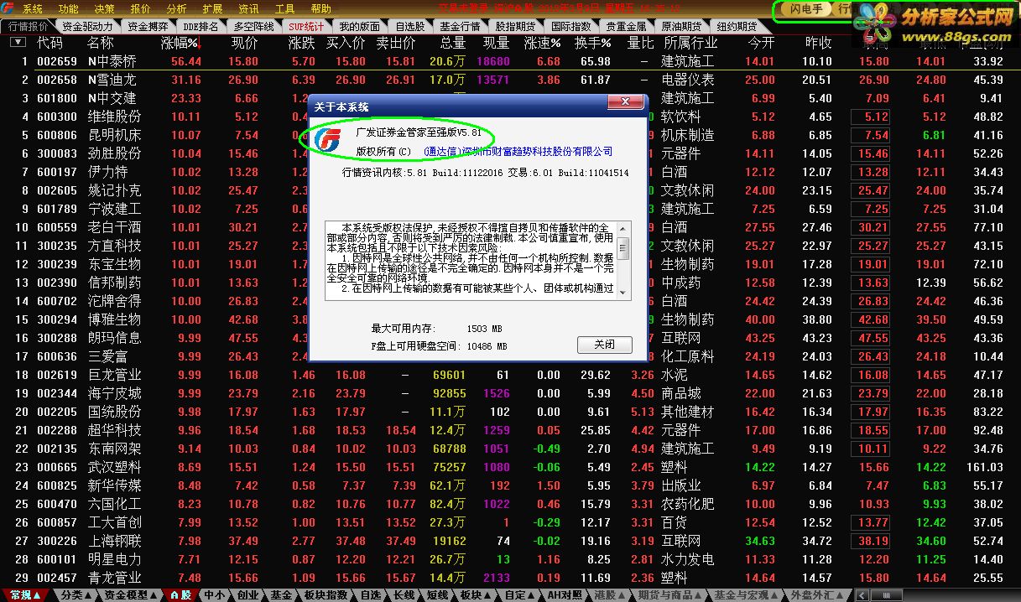Switch to the 股指期货 tab
This screenshot has height=602, width=1021.
click(515, 26)
